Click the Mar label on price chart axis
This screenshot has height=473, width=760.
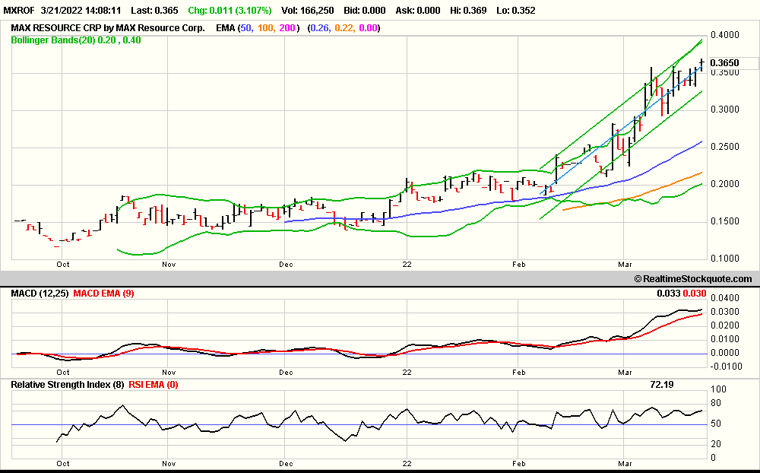[625, 264]
